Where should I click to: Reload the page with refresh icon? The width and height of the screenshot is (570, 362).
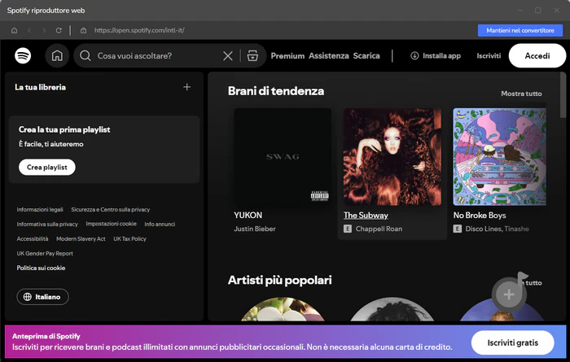(59, 30)
